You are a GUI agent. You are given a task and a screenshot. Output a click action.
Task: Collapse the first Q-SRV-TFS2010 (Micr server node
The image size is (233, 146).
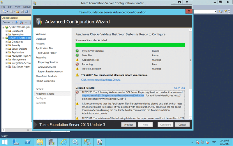pos(3,27)
